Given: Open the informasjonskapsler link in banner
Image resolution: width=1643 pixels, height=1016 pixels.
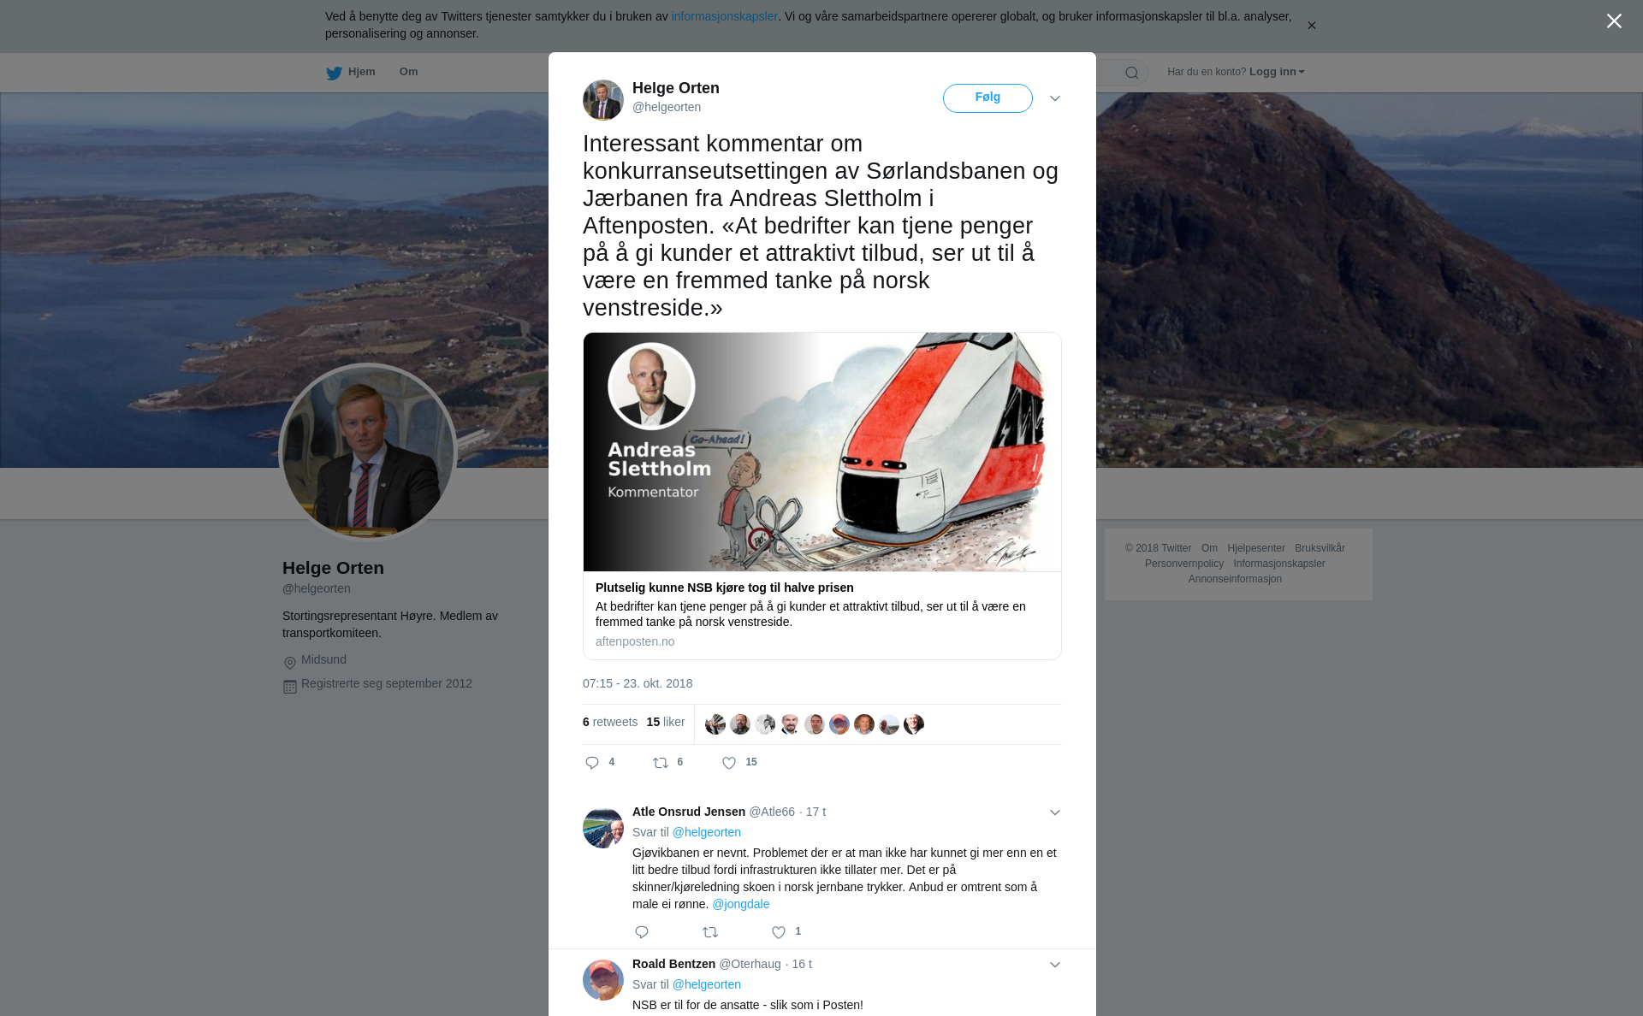Looking at the screenshot, I should coord(724,16).
